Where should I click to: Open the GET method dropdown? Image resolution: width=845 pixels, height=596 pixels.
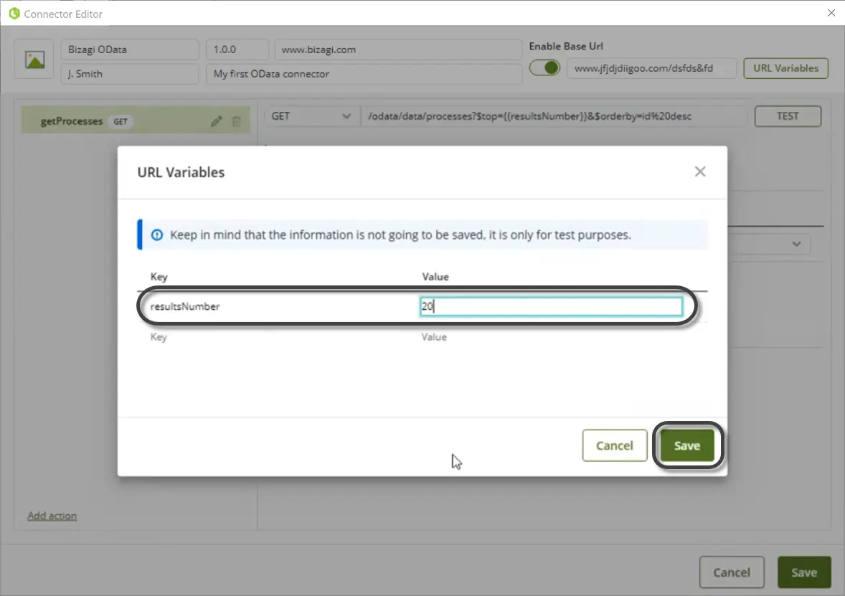pyautogui.click(x=311, y=116)
